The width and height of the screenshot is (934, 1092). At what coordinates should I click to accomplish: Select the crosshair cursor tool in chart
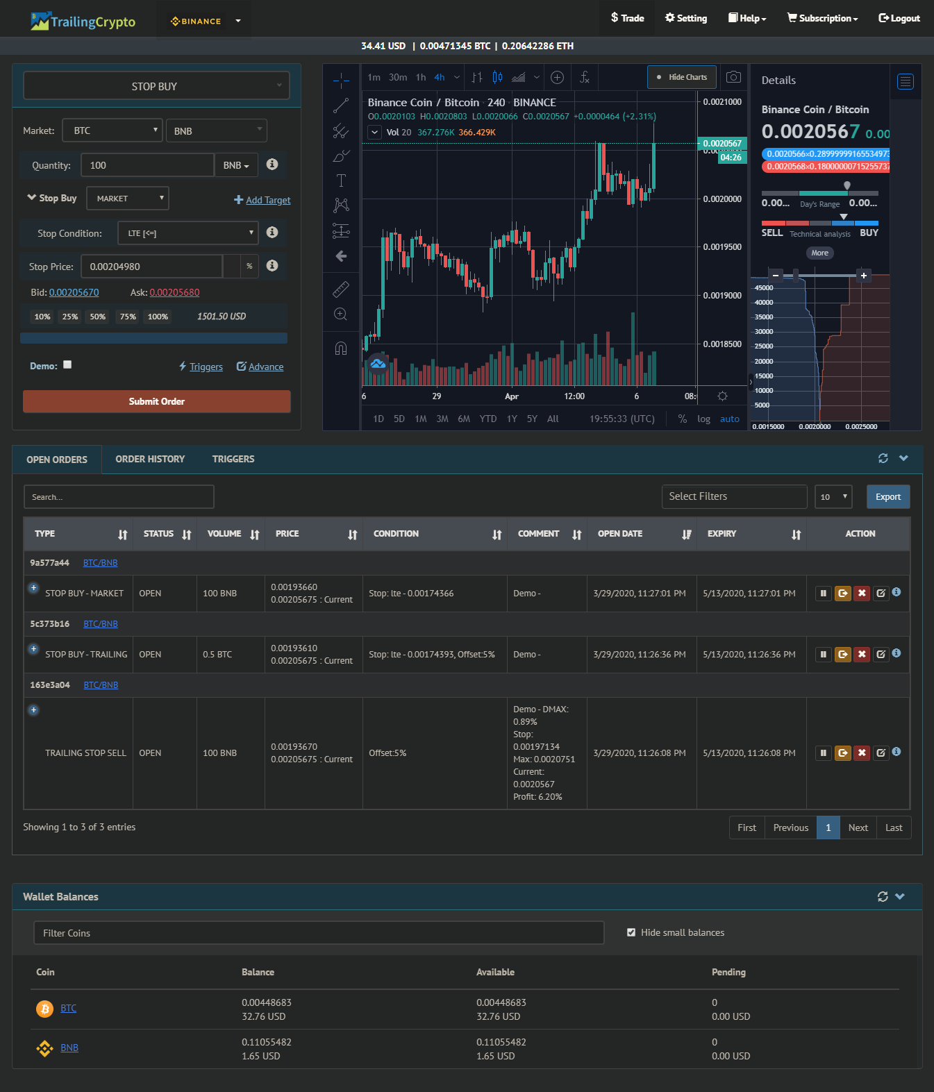(341, 81)
